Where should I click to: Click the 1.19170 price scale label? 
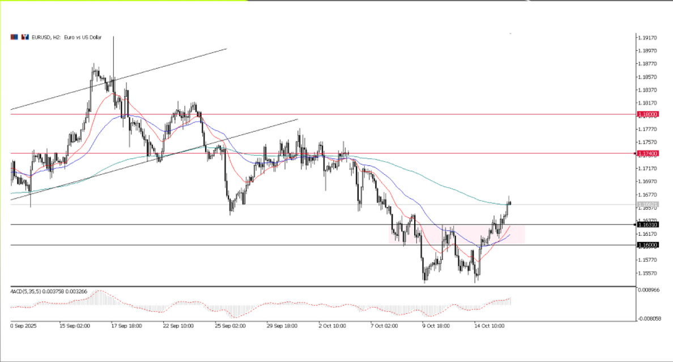[x=648, y=37]
